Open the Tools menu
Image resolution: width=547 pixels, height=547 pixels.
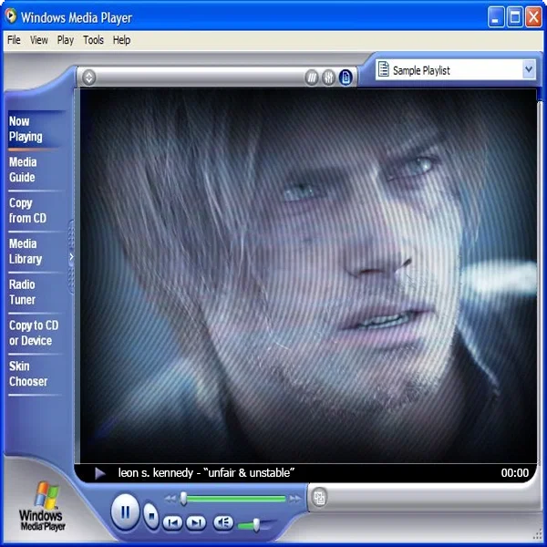pyautogui.click(x=93, y=40)
